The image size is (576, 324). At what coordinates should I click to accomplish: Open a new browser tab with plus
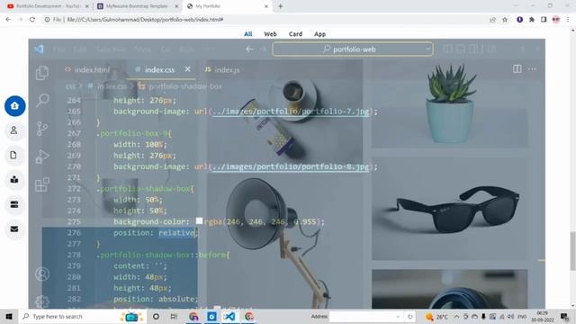280,6
